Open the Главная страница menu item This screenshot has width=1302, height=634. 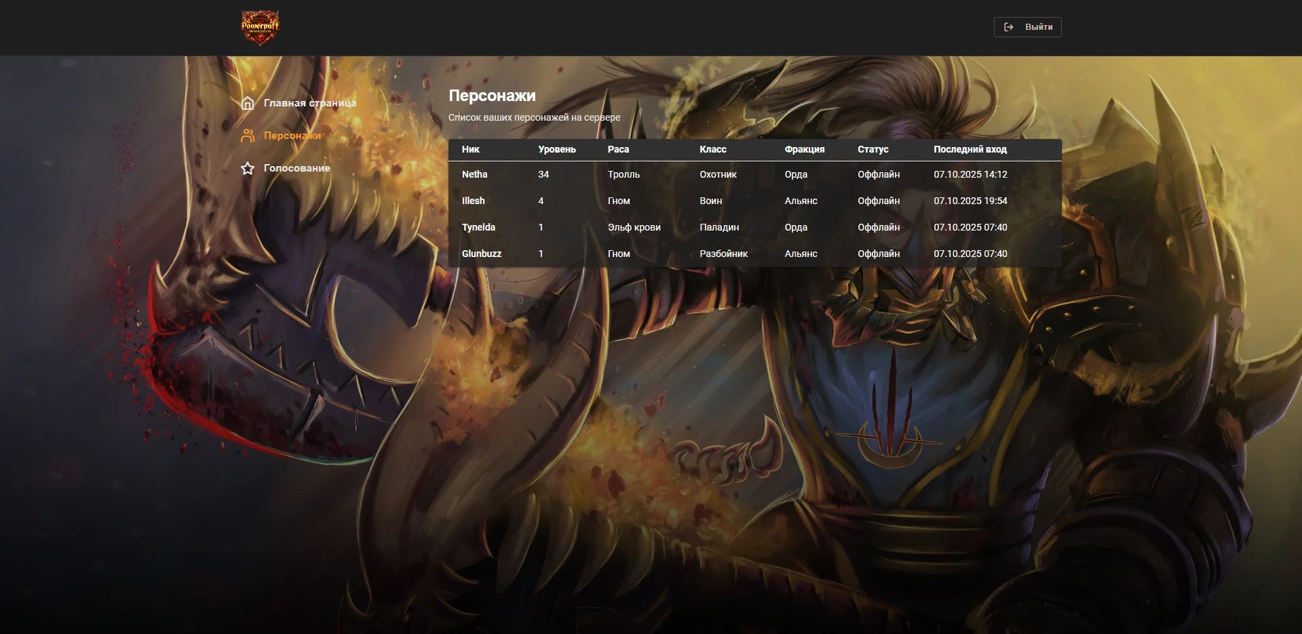click(x=310, y=103)
